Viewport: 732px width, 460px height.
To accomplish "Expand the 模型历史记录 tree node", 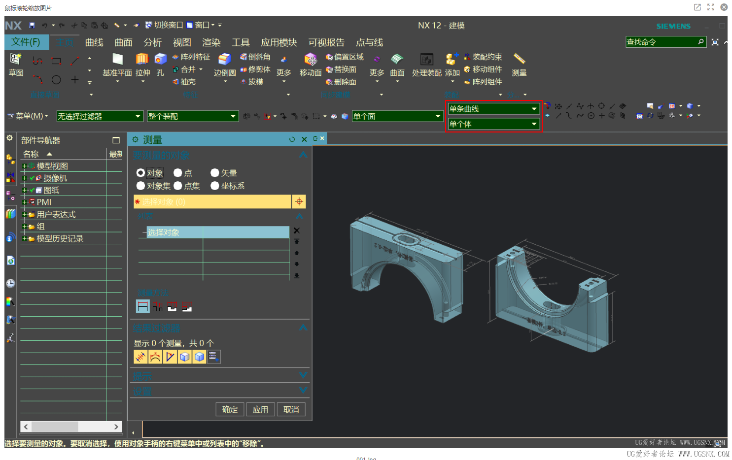I will (24, 239).
